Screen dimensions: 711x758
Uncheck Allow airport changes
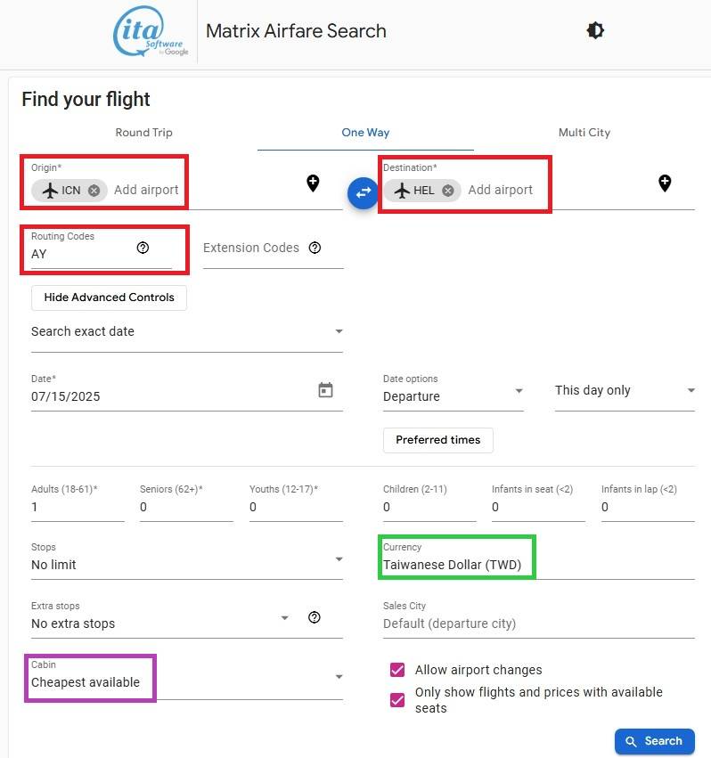[397, 670]
